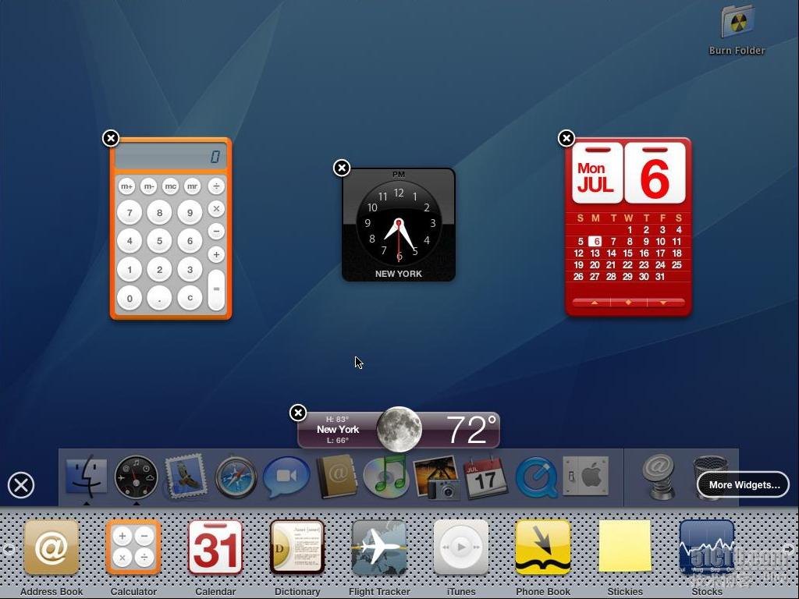This screenshot has width=799, height=599.
Task: Click calculator minus key
Action: [216, 231]
